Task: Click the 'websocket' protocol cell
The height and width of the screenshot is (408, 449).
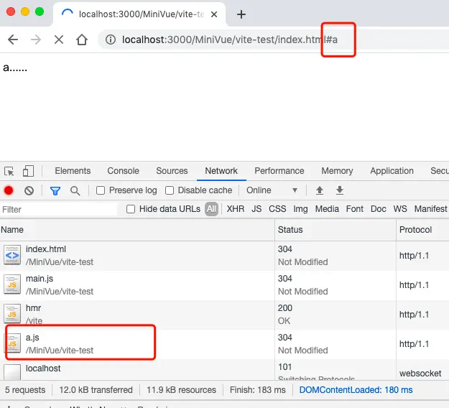Action: click(420, 374)
